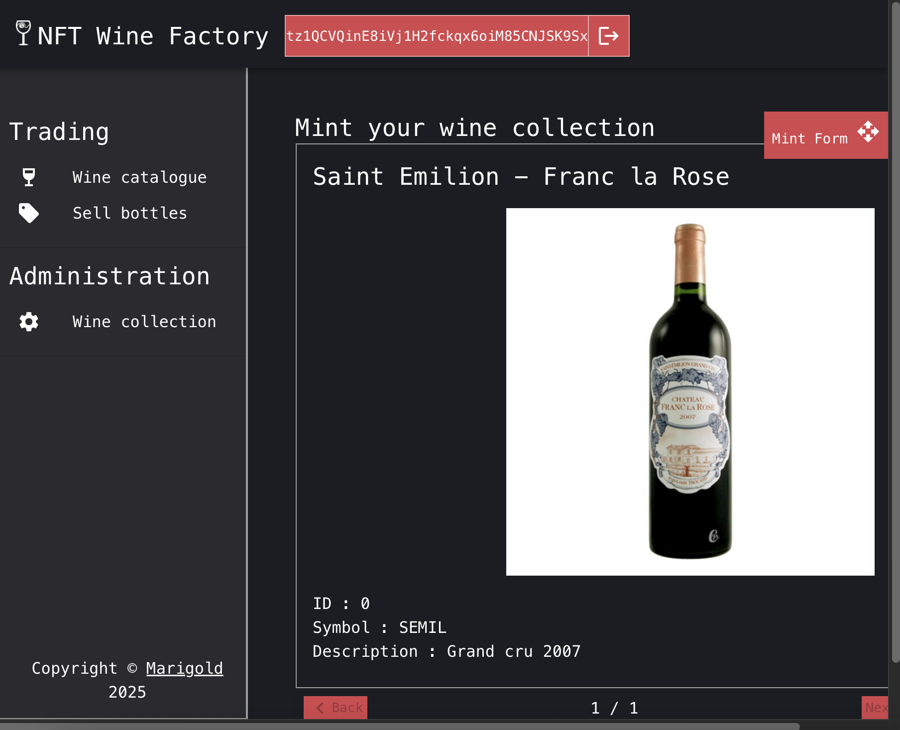Viewport: 900px width, 730px height.
Task: Select the Wine catalogue glass icon
Action: (28, 177)
